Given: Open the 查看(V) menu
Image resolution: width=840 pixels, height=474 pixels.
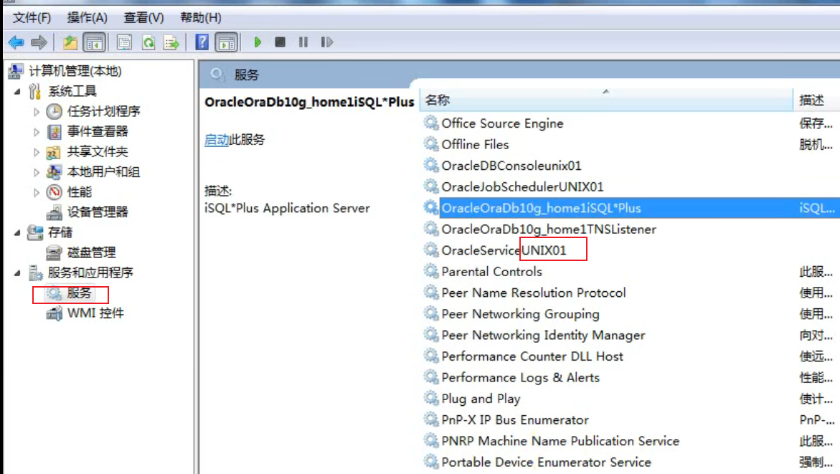Looking at the screenshot, I should (143, 18).
